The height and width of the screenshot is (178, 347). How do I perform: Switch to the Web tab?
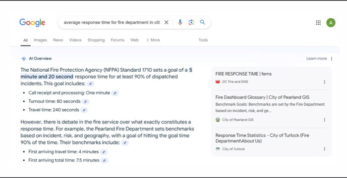134,40
